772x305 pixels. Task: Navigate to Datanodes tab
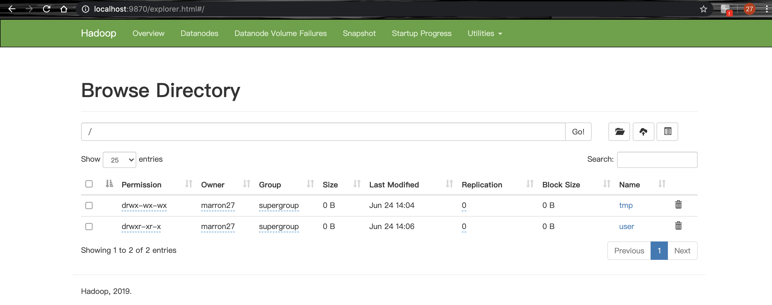coord(199,34)
